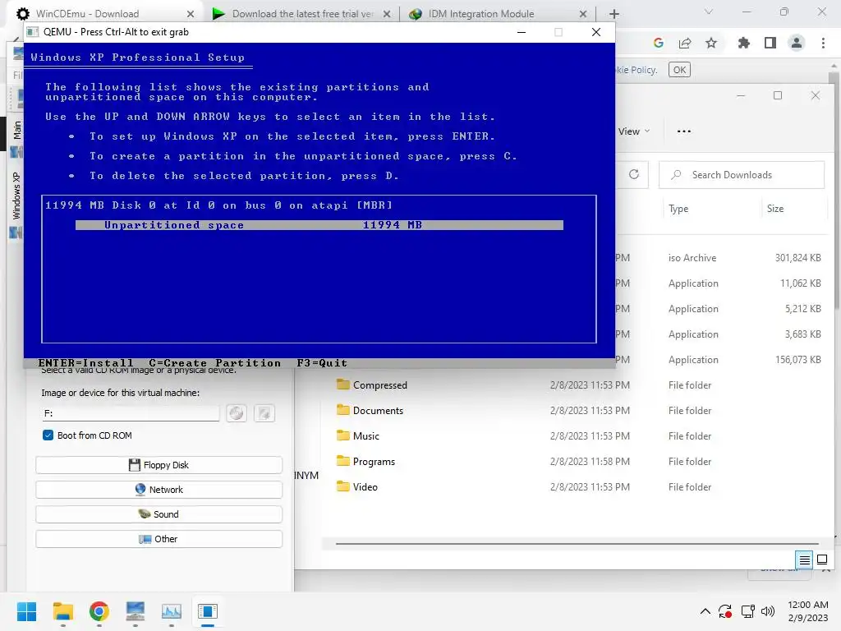
Task: Open the Chrome profile avatar
Action: 797,43
